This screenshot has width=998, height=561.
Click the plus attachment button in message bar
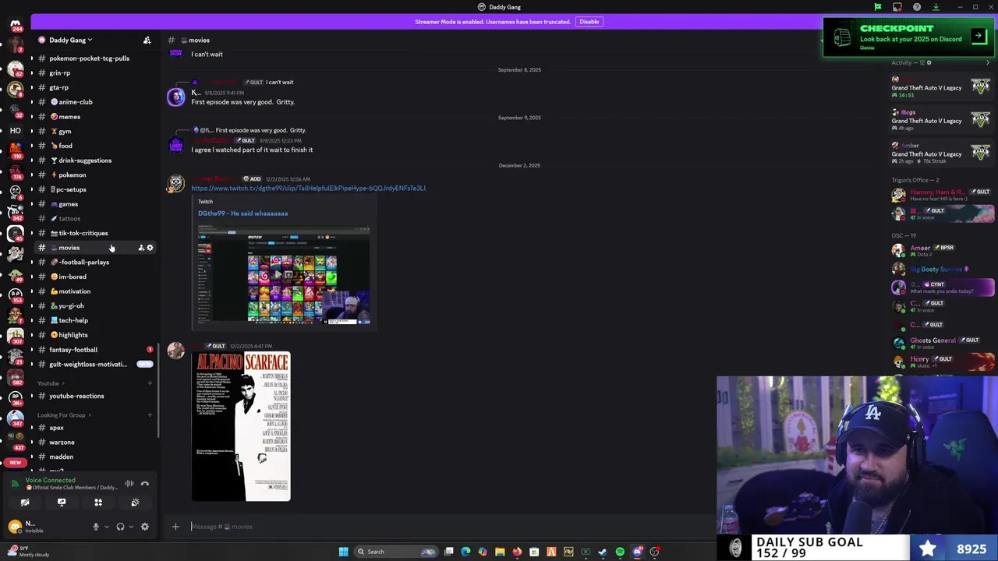coord(175,527)
